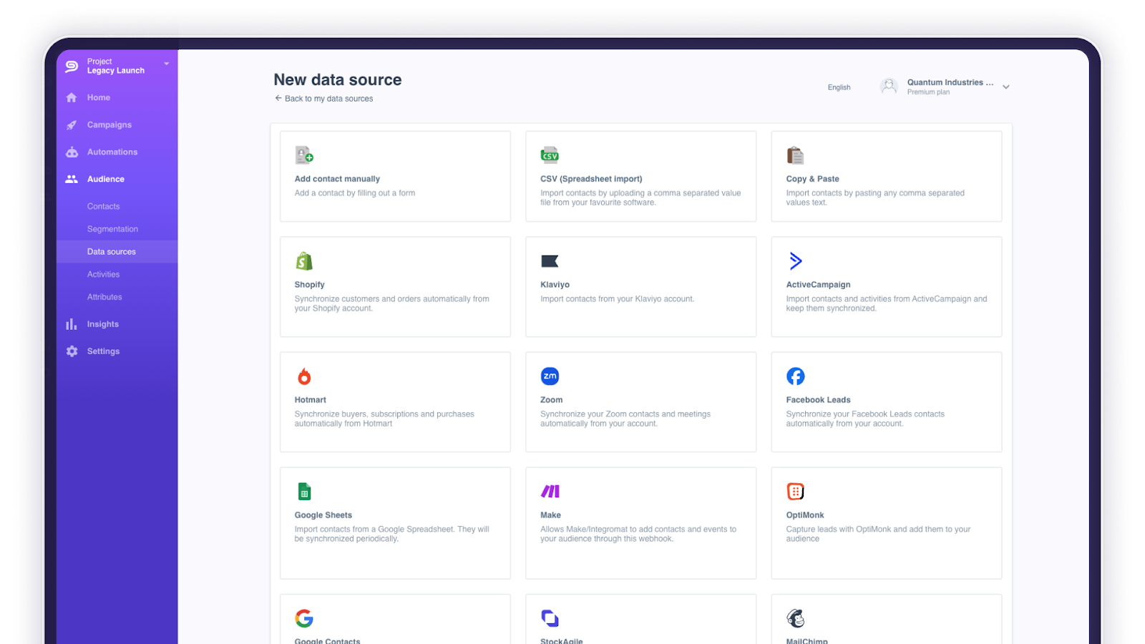1145x644 pixels.
Task: Click the Insights bar chart icon
Action: pyautogui.click(x=71, y=323)
